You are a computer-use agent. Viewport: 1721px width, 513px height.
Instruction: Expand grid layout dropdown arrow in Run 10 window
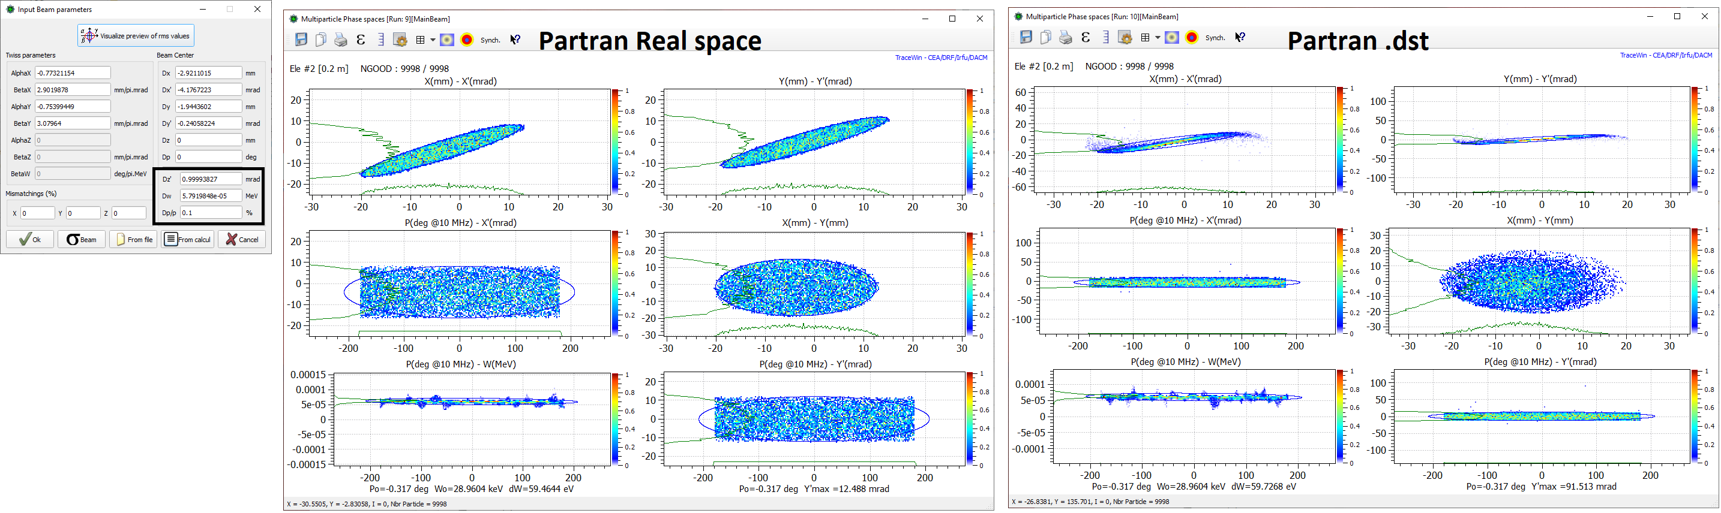point(1158,37)
